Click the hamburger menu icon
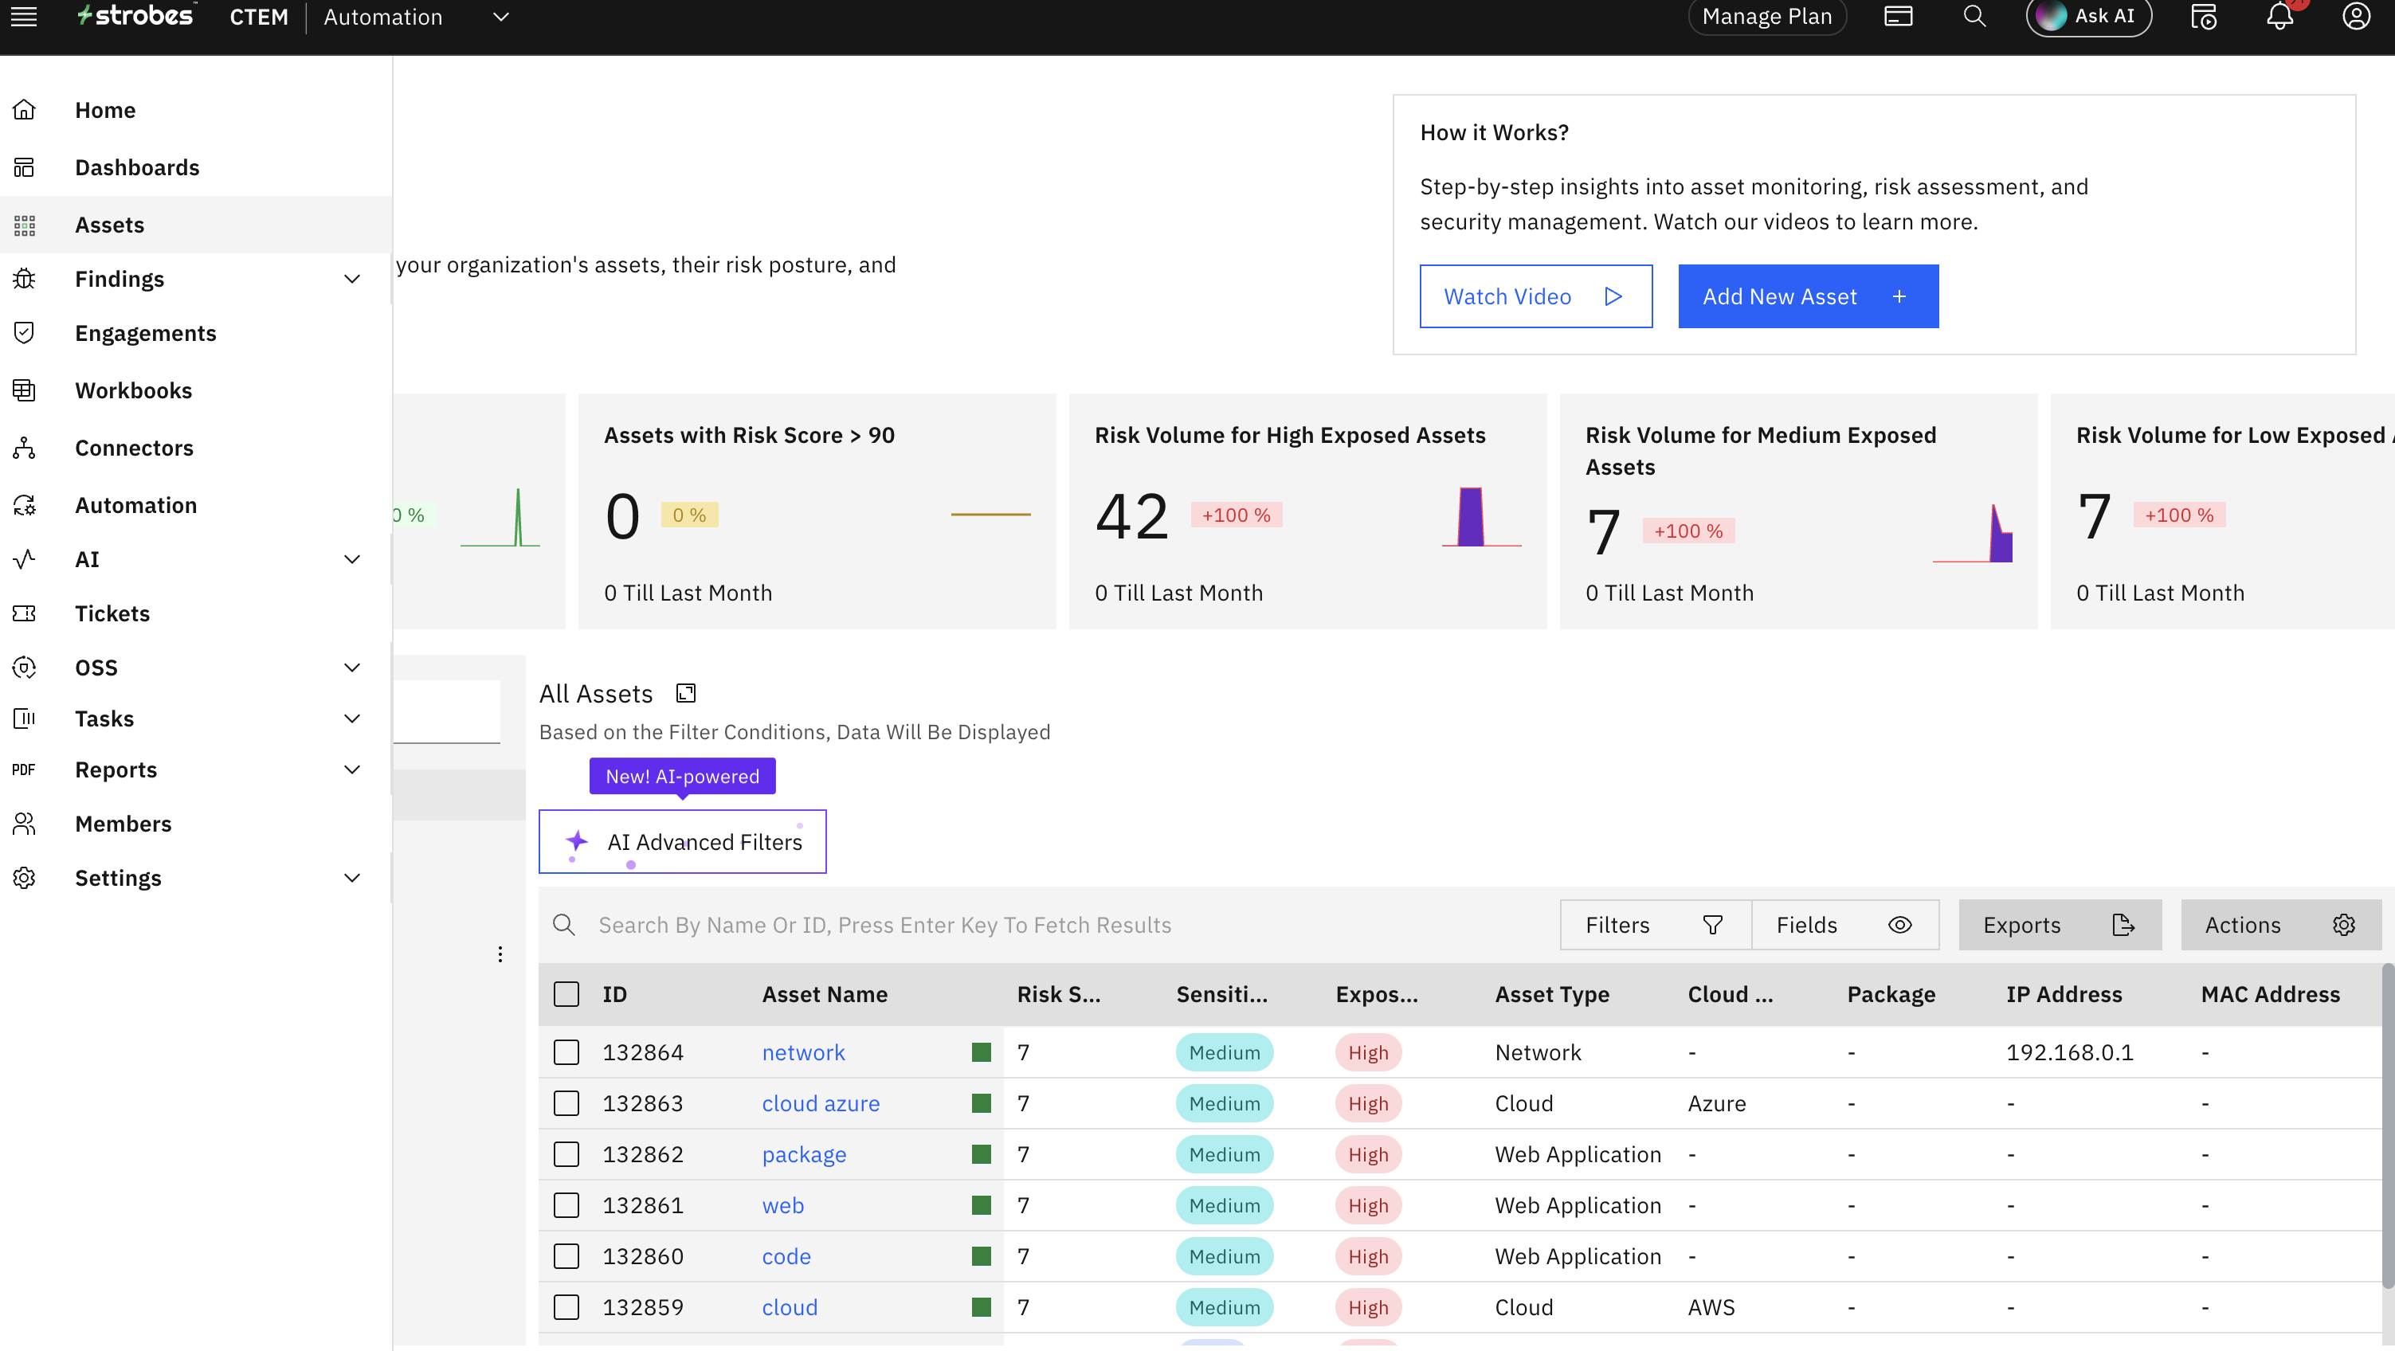Image resolution: width=2395 pixels, height=1351 pixels. pos(24,17)
